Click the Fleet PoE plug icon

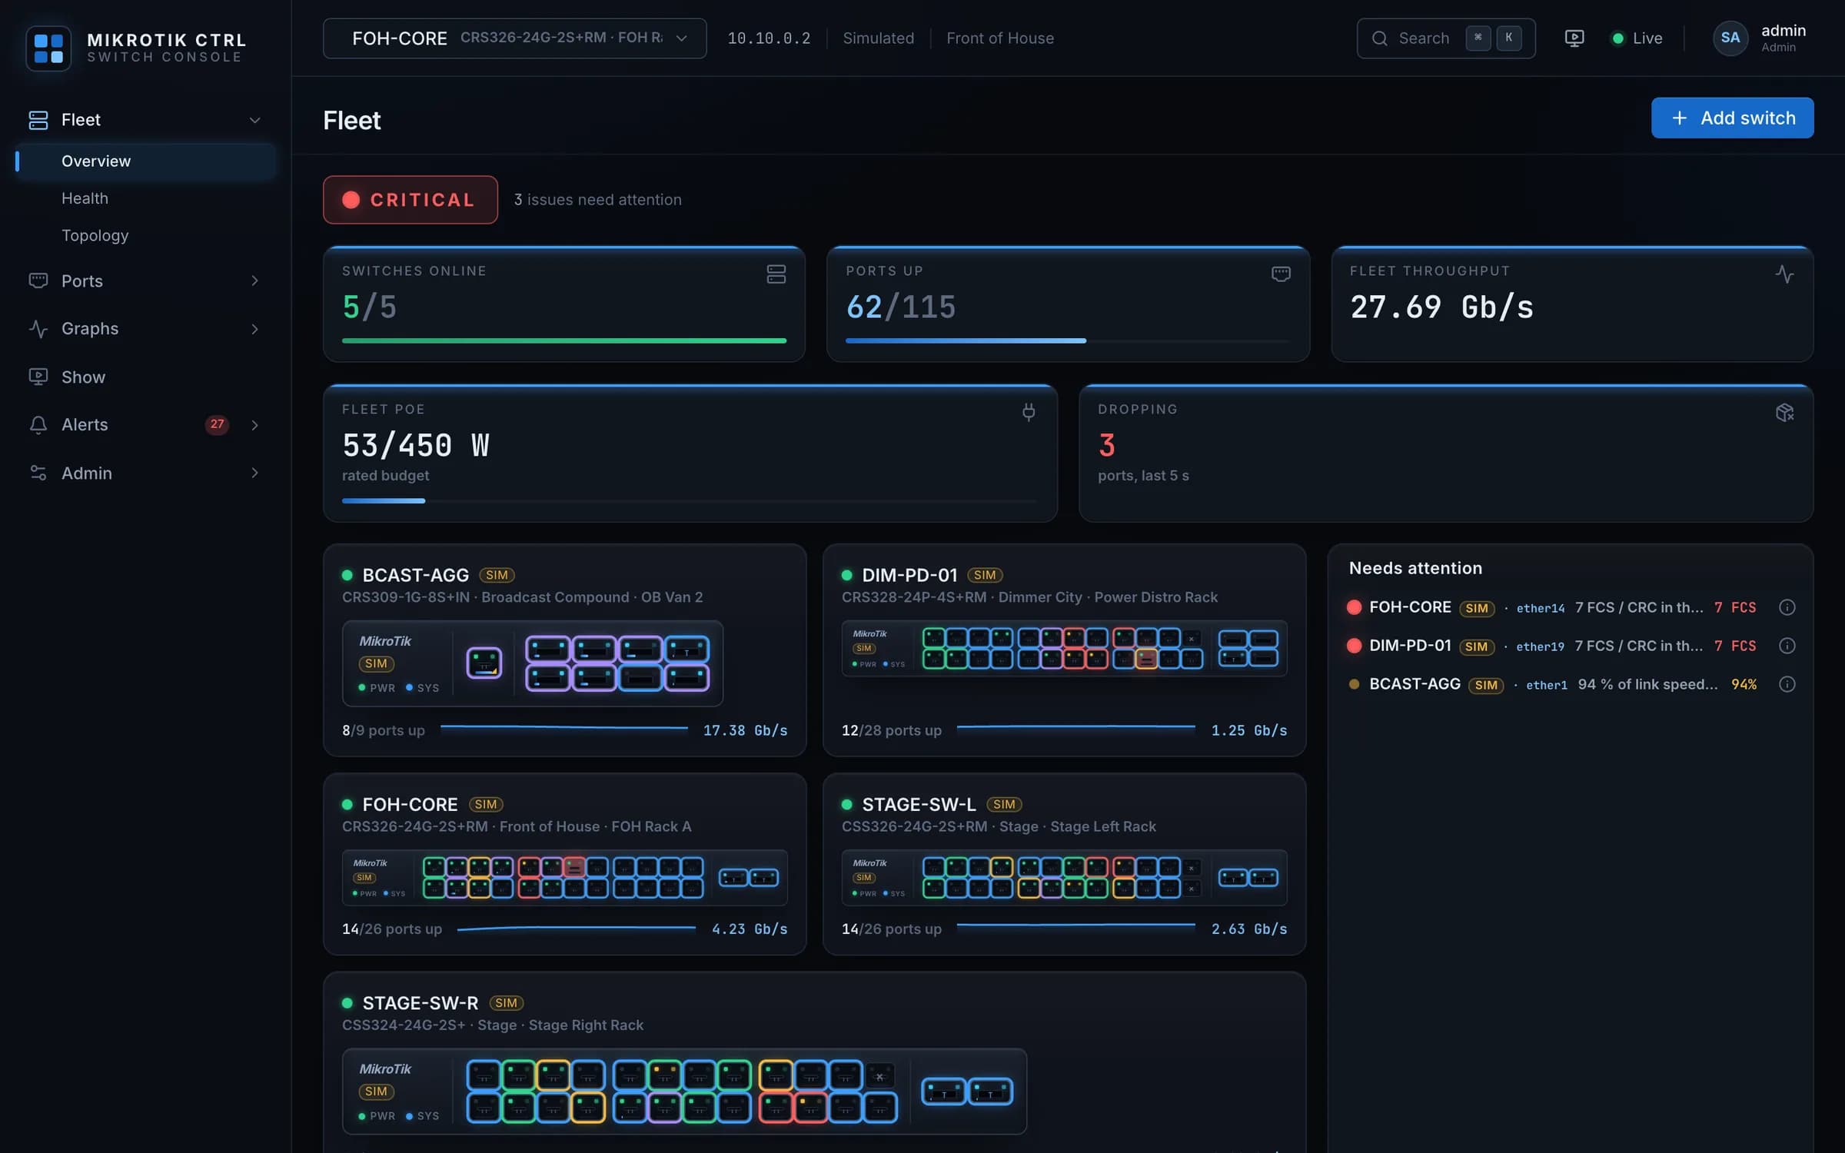1029,412
